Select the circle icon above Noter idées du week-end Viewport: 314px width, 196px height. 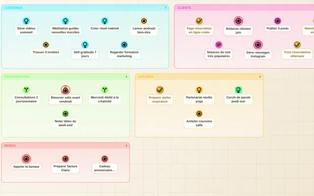(x=65, y=114)
